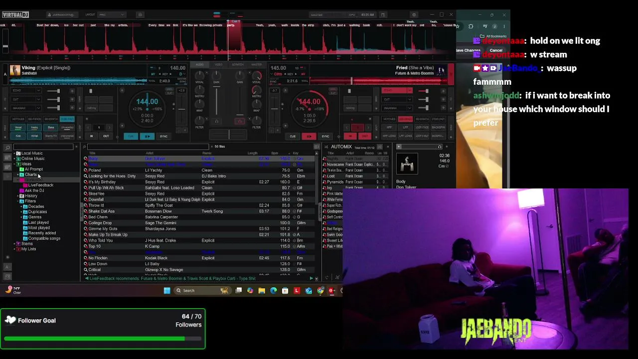
Task: Click the loop OUT button on deck A
Action: (106, 136)
